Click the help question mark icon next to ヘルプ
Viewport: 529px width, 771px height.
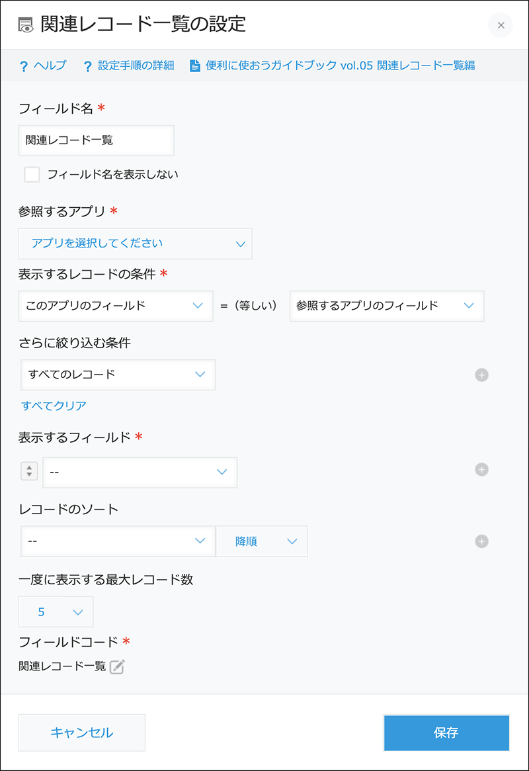point(24,66)
